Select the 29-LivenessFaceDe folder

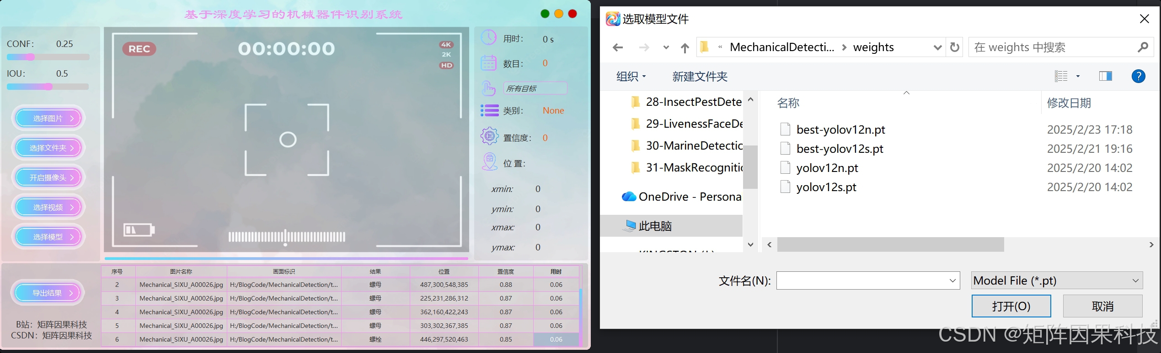click(x=686, y=124)
